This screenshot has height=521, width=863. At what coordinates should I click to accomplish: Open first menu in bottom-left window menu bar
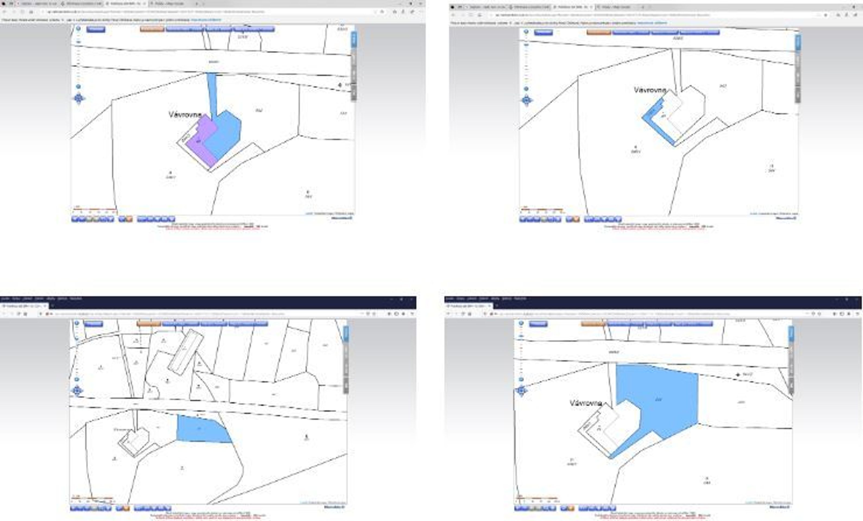coord(5,299)
